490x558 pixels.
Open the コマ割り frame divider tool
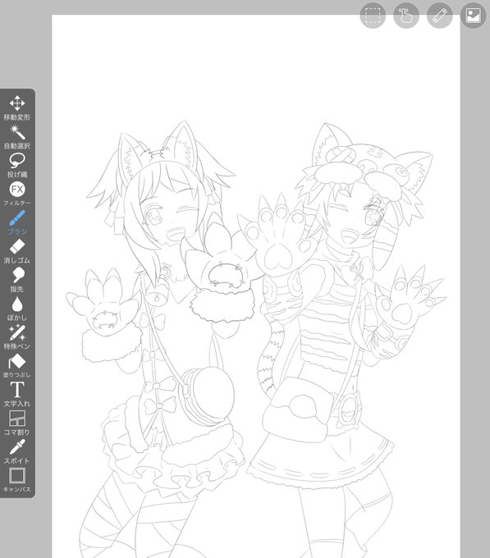tap(17, 423)
